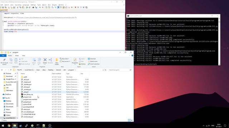This screenshot has height=128, width=229.
Task: Click 'Desktop' in the address breadcrumb
Action: (51, 70)
